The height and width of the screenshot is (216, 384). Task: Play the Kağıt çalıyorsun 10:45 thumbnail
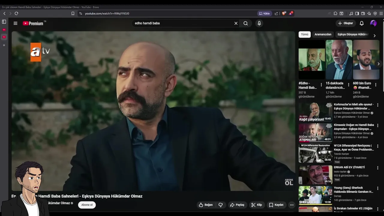point(315,112)
